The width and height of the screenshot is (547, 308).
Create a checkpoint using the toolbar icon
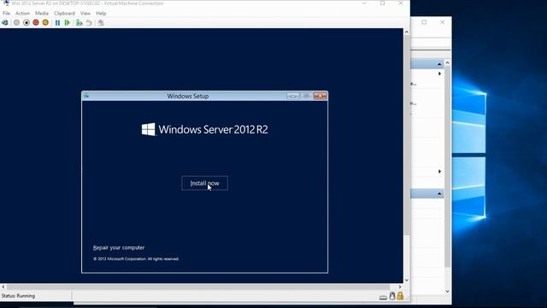tap(79, 23)
